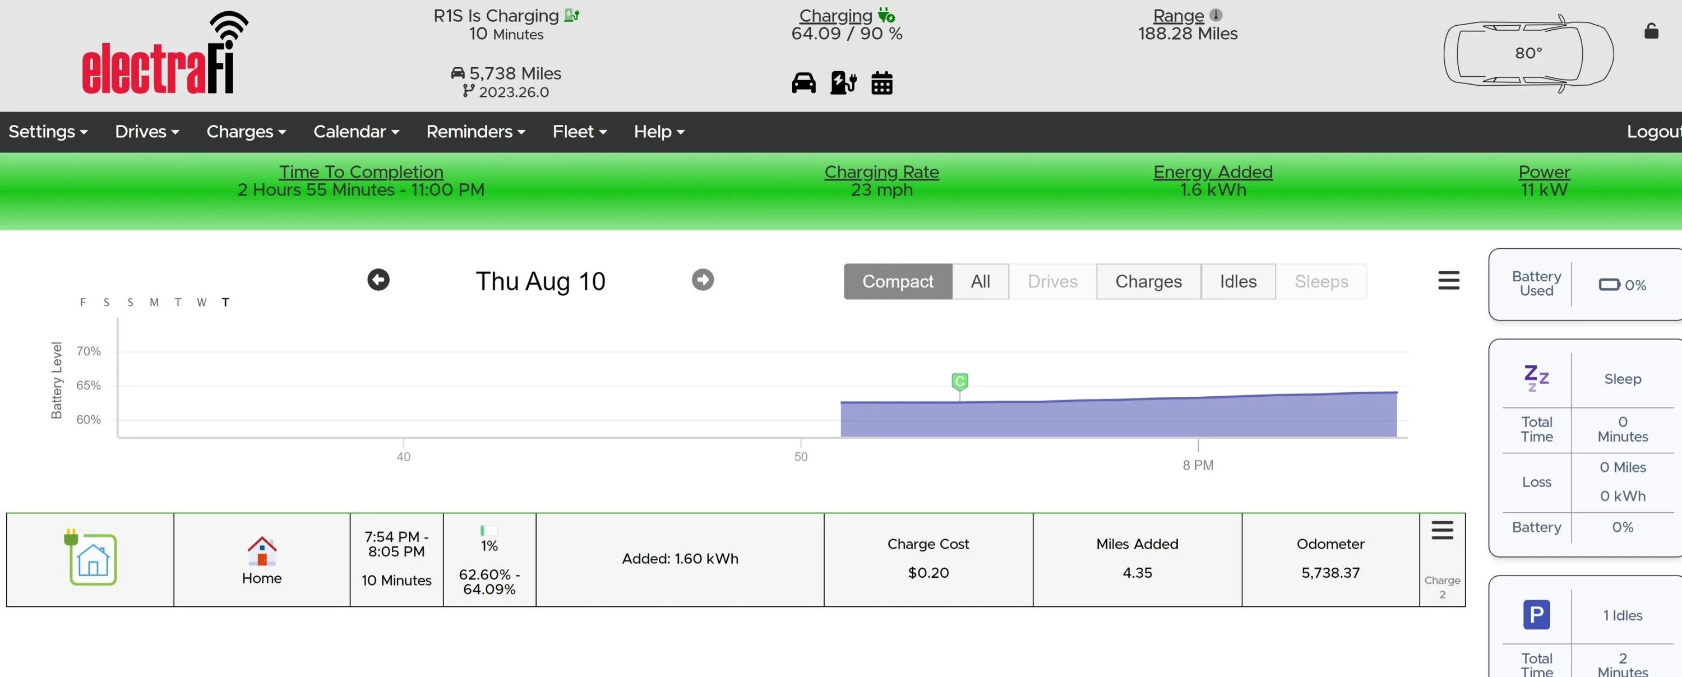Click the Charge Cost $0.20 cell
This screenshot has height=677, width=1682.
click(x=928, y=559)
